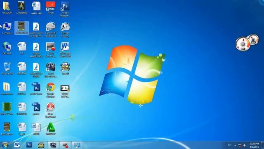264x149 pixels.
Task: Open the EN language bar indicator
Action: coord(229,145)
